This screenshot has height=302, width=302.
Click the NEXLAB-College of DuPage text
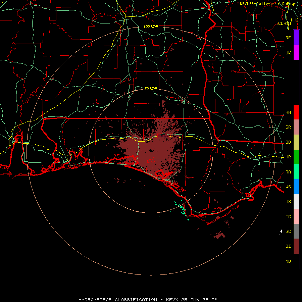(x=268, y=4)
